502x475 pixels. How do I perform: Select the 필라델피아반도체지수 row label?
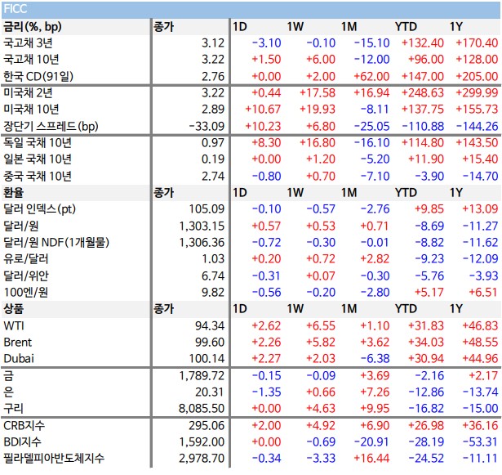54,458
